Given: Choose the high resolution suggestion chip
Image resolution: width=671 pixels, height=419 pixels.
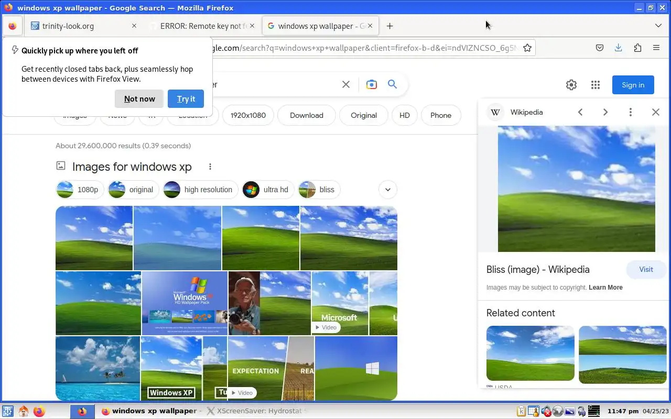Looking at the screenshot, I should 200,190.
